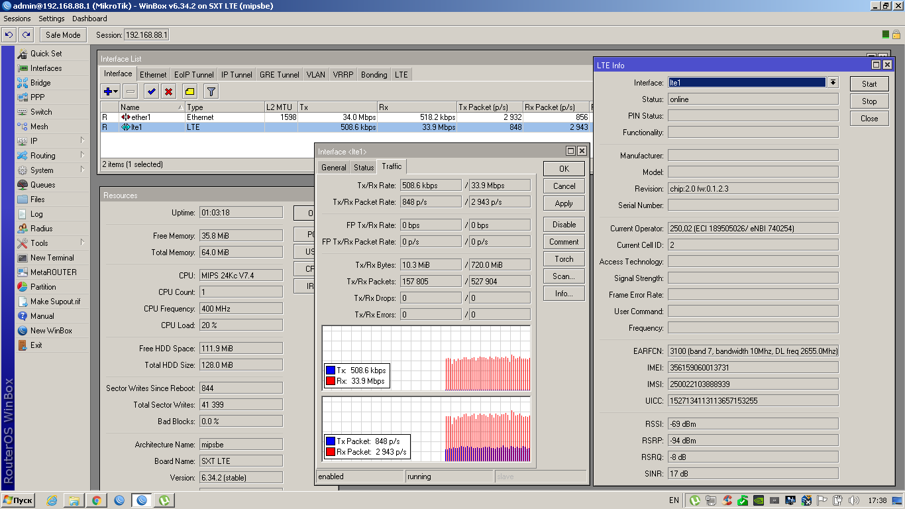Open the blue plus Add dropdown
Screen dimensions: 905x509
coord(110,91)
